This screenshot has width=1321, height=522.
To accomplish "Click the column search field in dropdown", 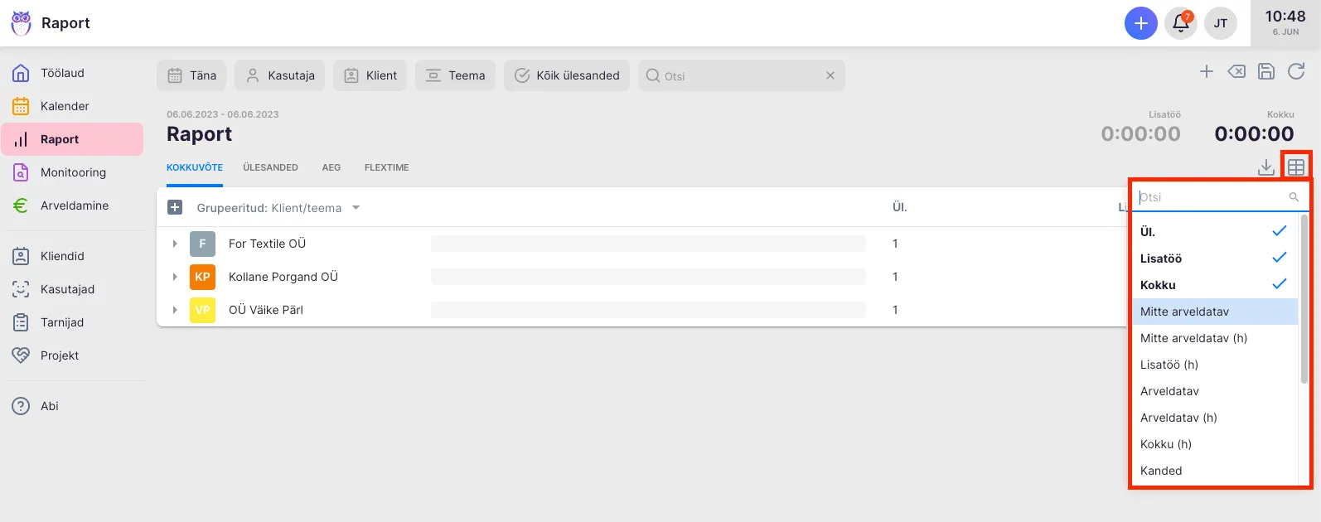I will [1212, 197].
